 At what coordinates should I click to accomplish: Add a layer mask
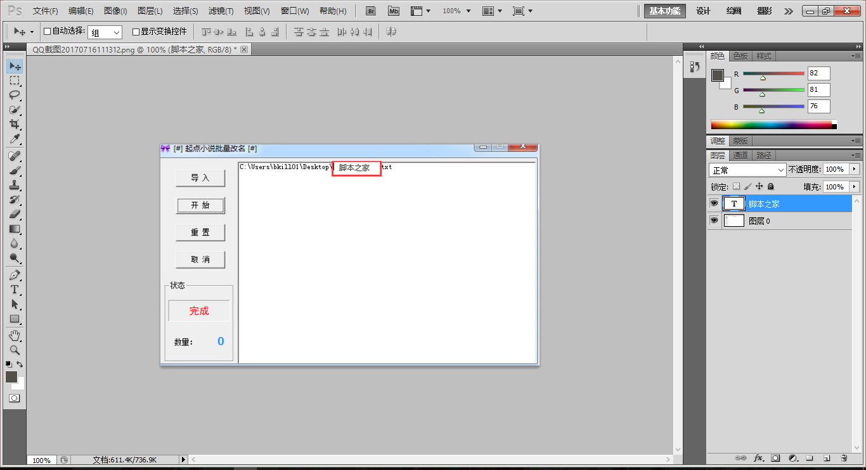pos(776,457)
